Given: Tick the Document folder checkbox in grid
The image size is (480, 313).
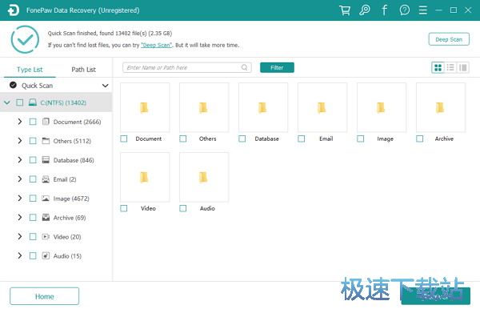Looking at the screenshot, I should 124,138.
